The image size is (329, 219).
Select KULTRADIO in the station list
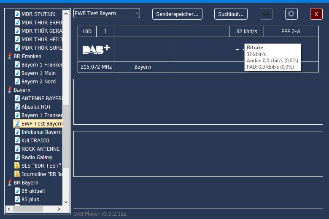35,140
